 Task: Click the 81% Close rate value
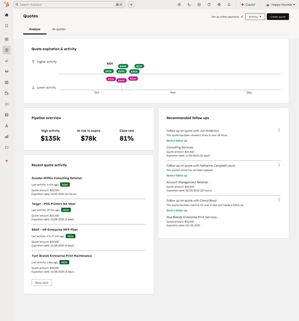127,139
